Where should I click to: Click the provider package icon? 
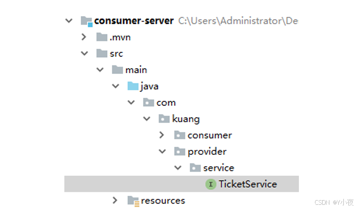click(180, 151)
